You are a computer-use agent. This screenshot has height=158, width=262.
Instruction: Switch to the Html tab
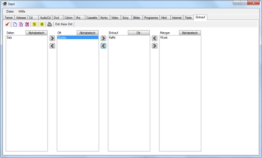(x=165, y=17)
